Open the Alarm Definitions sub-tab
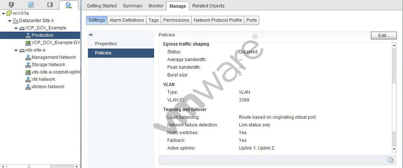This screenshot has width=403, height=168. coord(127,20)
